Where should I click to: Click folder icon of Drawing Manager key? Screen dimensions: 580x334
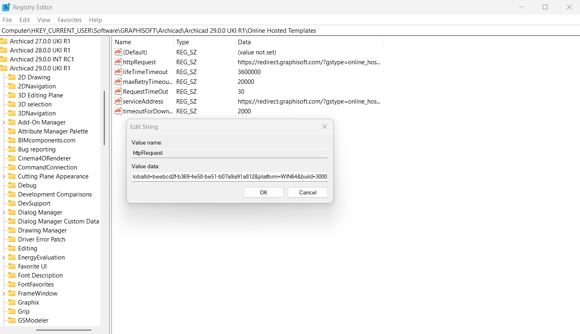(x=12, y=230)
